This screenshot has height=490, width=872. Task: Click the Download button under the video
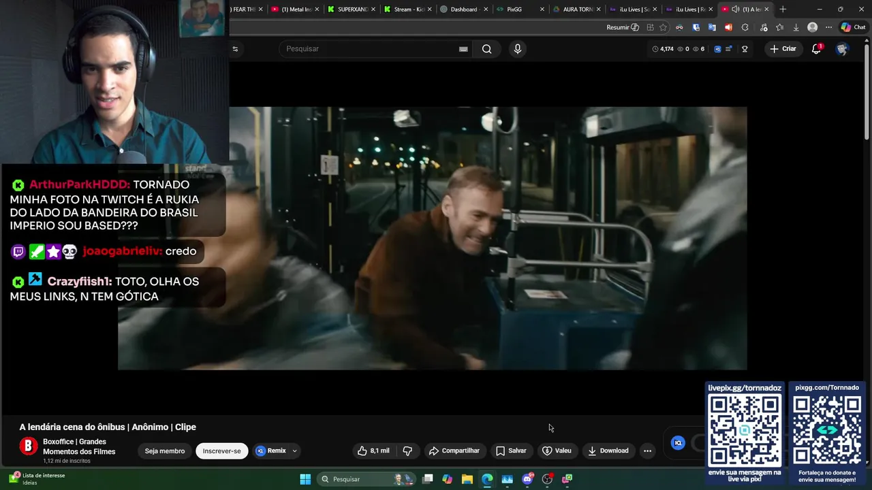point(608,451)
